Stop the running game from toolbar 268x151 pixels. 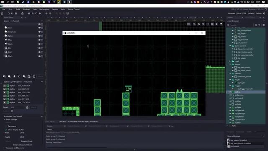click(36, 13)
